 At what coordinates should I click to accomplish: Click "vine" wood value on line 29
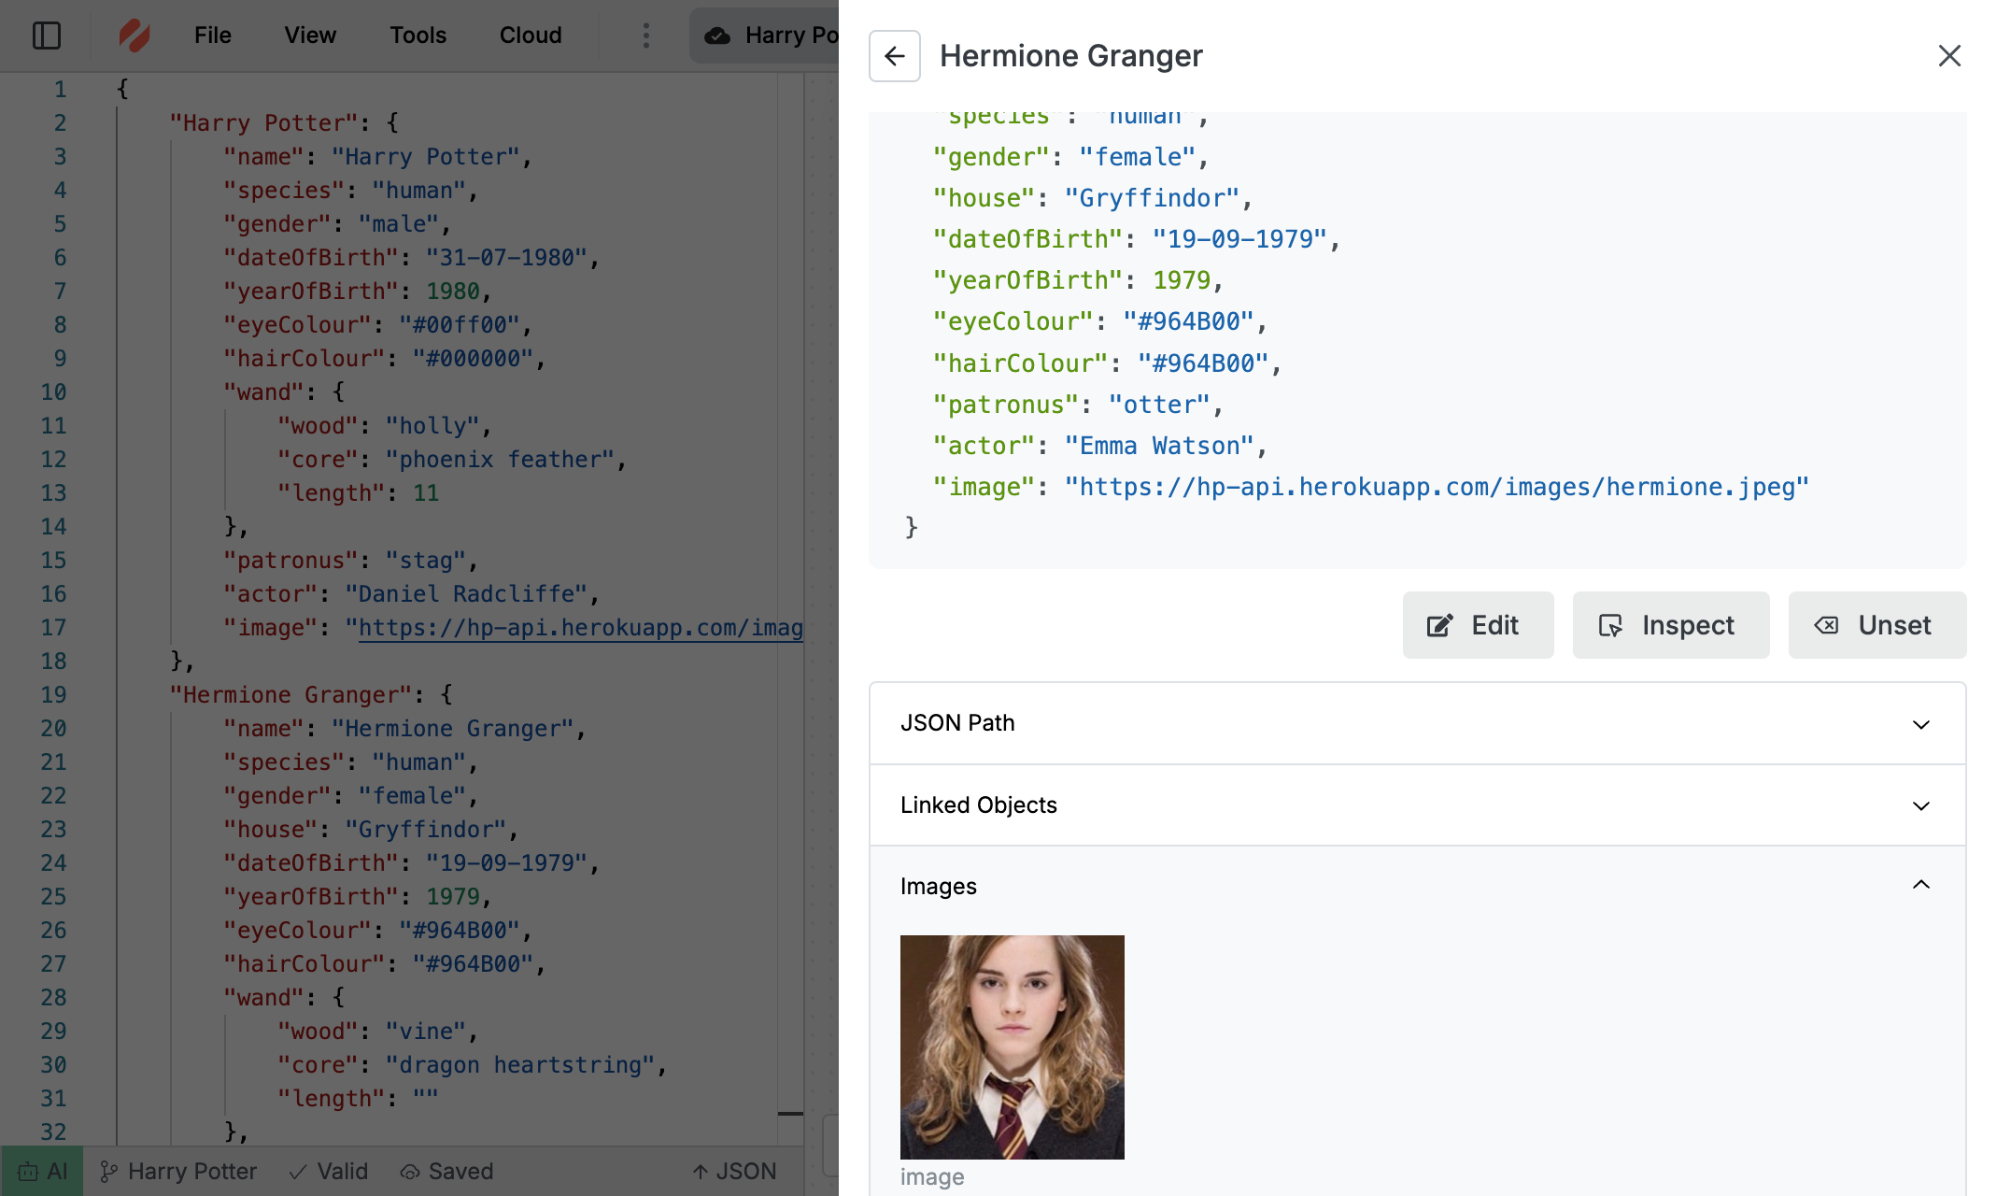pyautogui.click(x=425, y=1032)
